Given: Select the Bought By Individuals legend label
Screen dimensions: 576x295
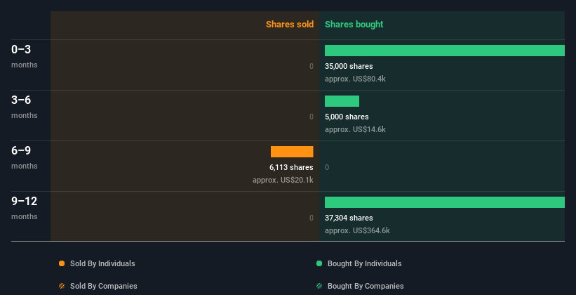Looking at the screenshot, I should [364, 263].
